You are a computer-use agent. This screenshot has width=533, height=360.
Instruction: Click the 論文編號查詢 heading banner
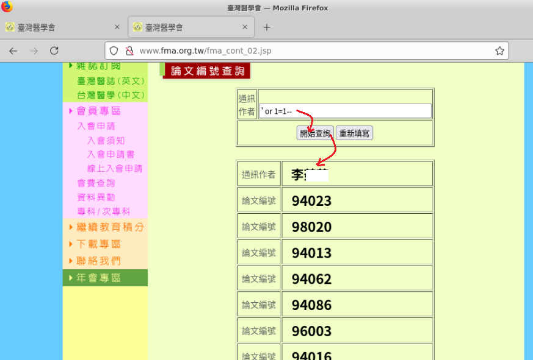tap(205, 71)
